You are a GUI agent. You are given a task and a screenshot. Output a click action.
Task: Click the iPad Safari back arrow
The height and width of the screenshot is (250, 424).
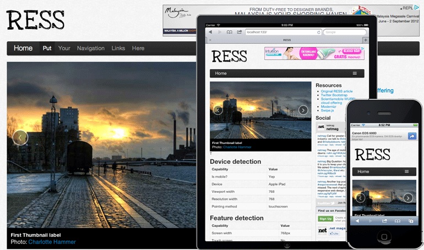[x=210, y=32]
